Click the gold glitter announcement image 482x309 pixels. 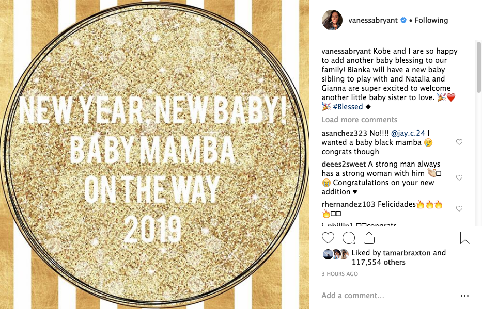[155, 155]
